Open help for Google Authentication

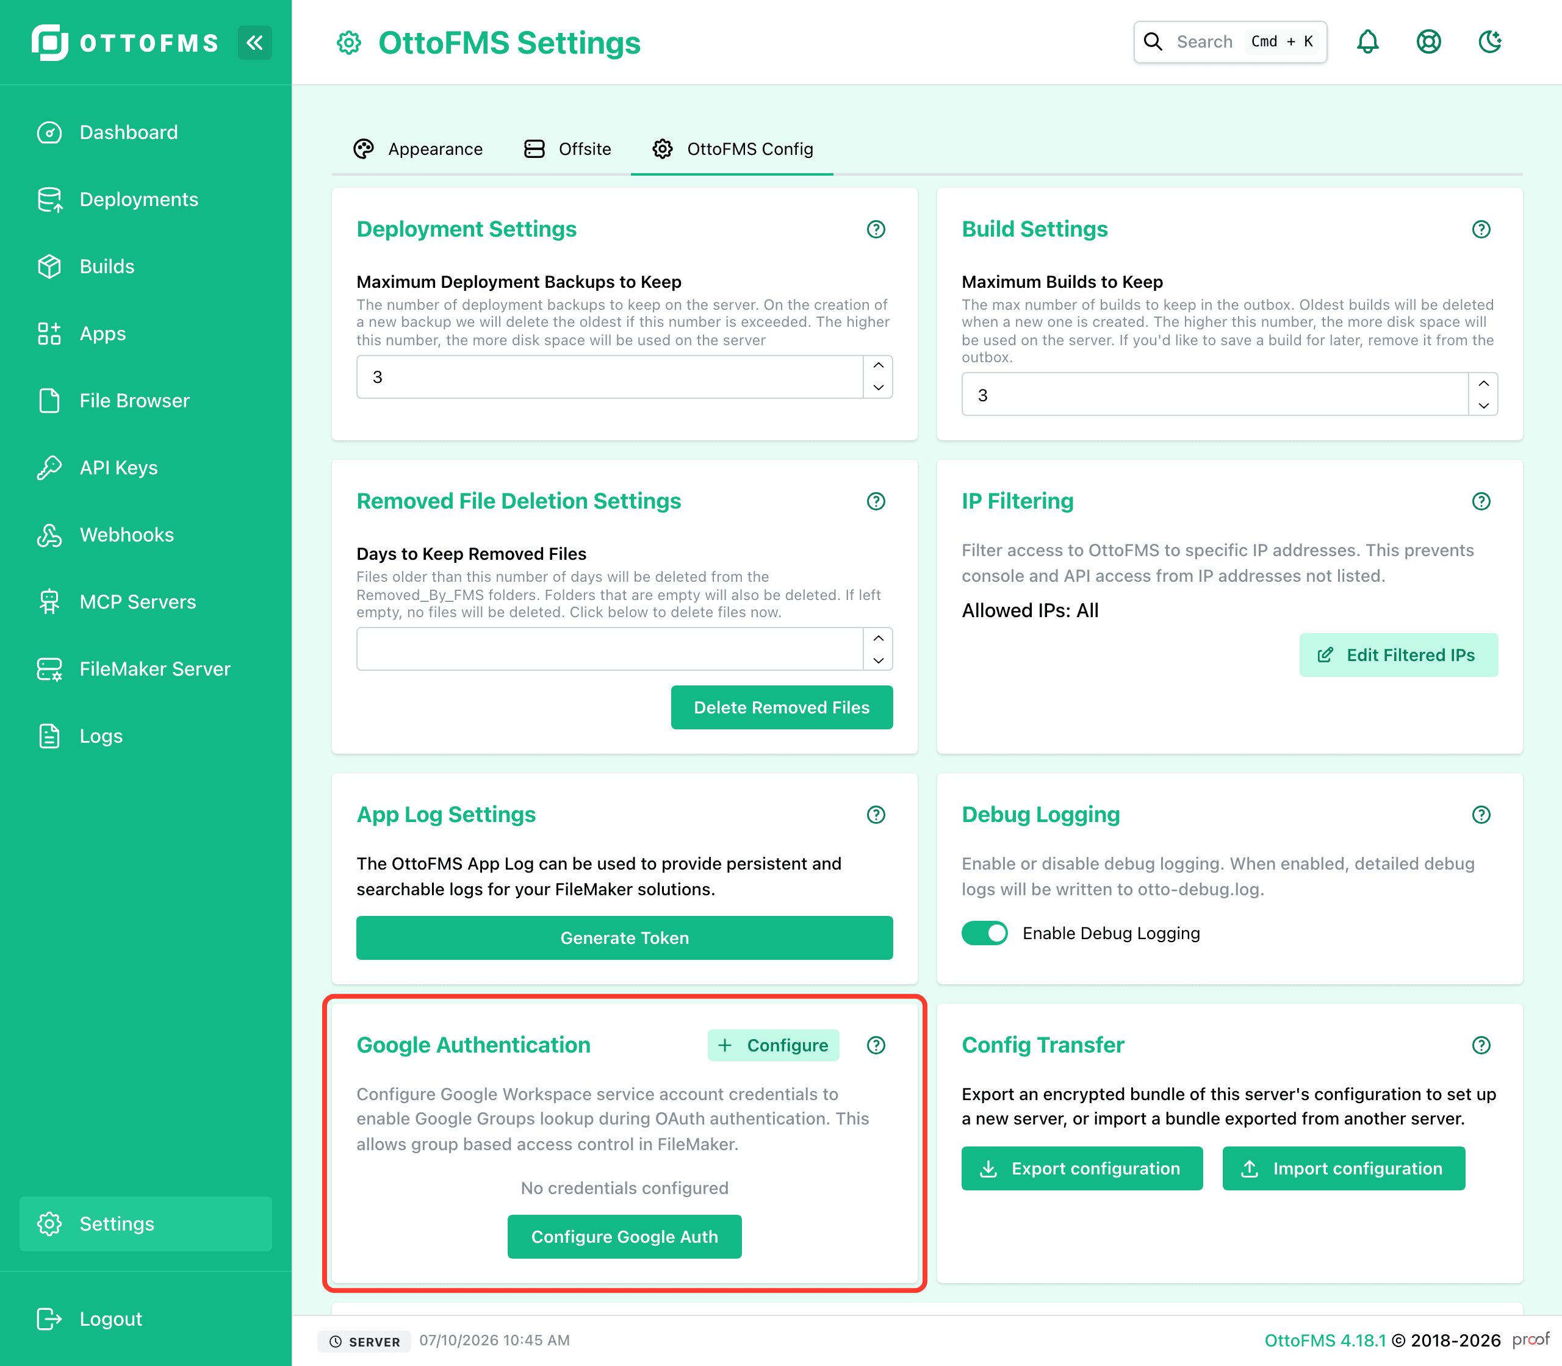tap(876, 1046)
